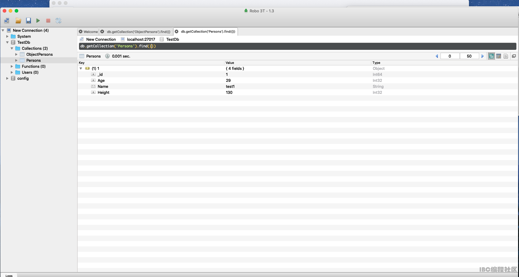Click the Connect toolbar icon
Image resolution: width=519 pixels, height=277 pixels.
click(7, 21)
